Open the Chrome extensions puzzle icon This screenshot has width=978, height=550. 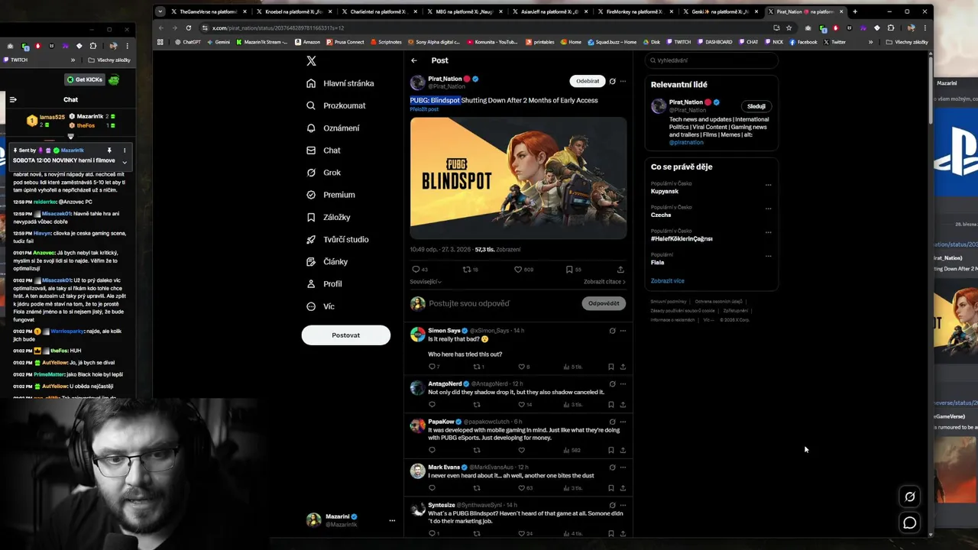890,27
